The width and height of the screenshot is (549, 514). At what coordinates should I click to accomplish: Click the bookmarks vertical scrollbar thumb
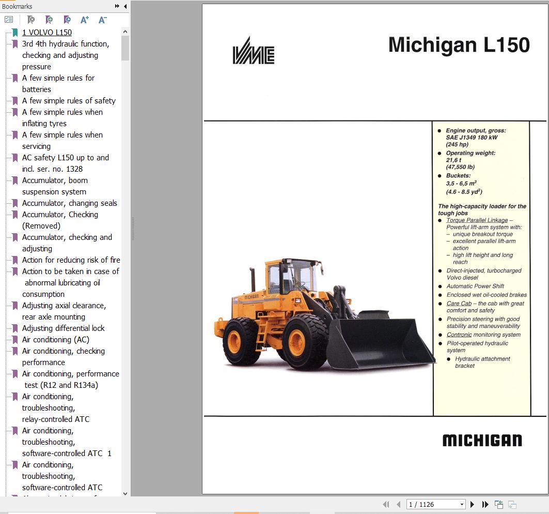(126, 48)
